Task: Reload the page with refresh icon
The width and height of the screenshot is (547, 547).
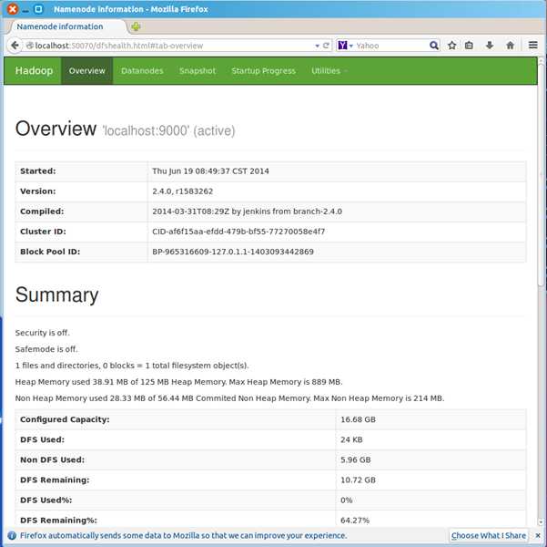Action: coord(326,46)
